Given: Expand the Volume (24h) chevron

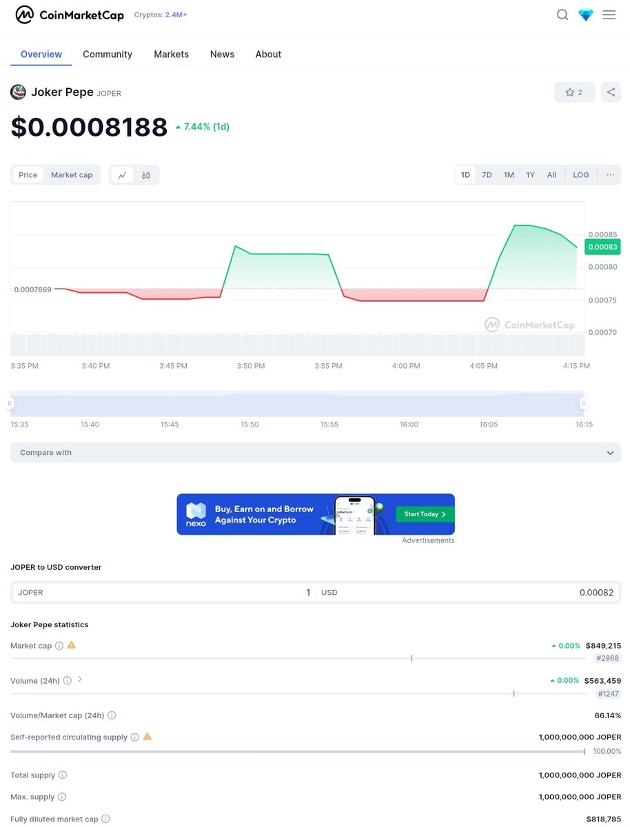Looking at the screenshot, I should point(80,680).
